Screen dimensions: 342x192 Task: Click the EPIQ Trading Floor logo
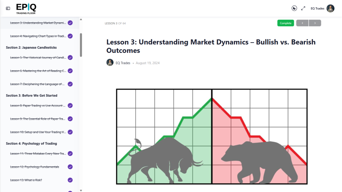coord(26,9)
